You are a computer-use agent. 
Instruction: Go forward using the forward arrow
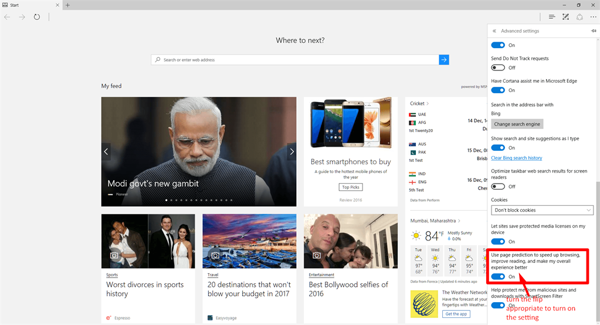(x=22, y=17)
